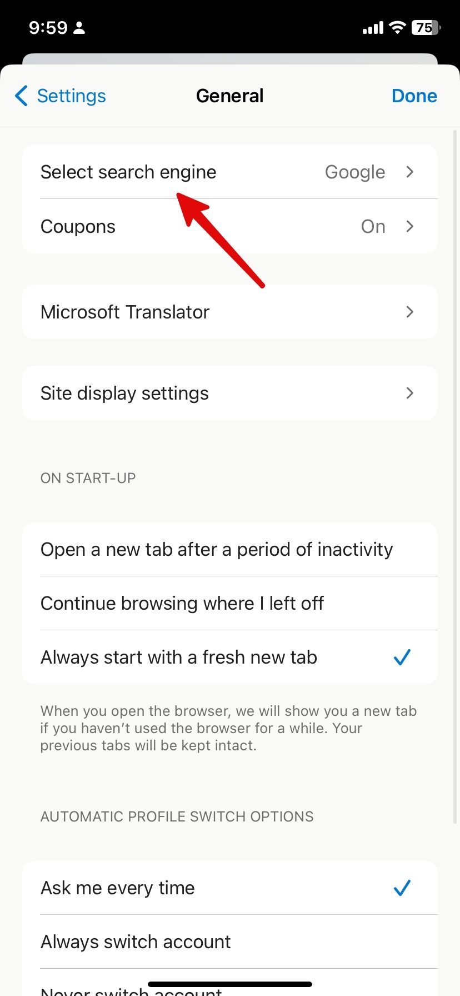The height and width of the screenshot is (996, 460).
Task: Tap the chevron on the Microsoft Translator row
Action: pyautogui.click(x=409, y=312)
